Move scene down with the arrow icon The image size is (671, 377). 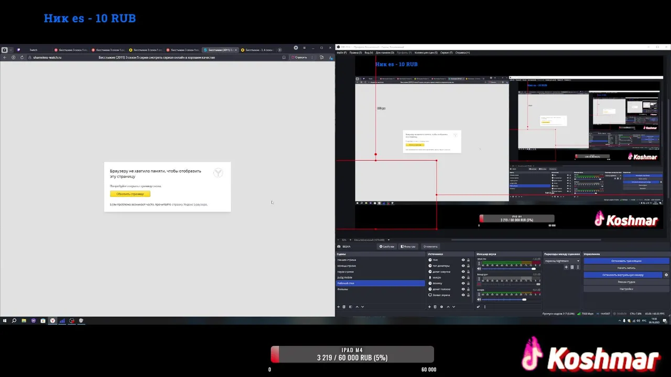click(x=362, y=307)
